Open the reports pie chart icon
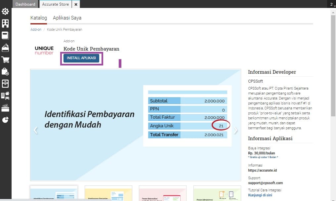This screenshot has width=336, height=201. pyautogui.click(x=5, y=120)
